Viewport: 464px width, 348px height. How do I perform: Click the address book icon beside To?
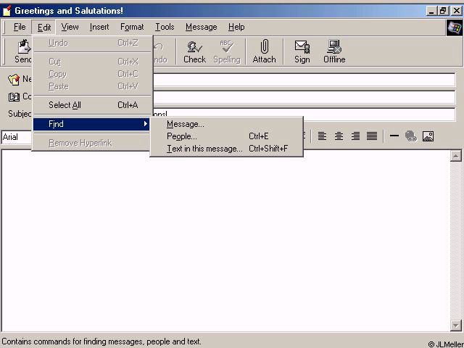[14, 79]
